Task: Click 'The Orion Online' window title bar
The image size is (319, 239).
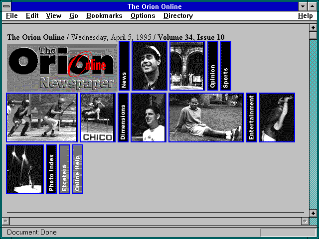Action: point(155,6)
